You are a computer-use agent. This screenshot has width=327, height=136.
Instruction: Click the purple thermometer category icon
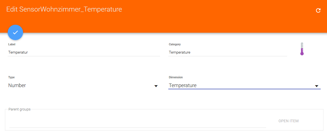[x=302, y=49]
